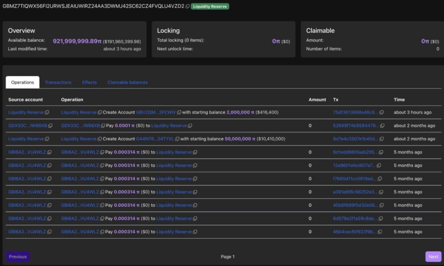The height and width of the screenshot is (266, 444).
Task: Copy the account address at page top
Action: (x=187, y=6)
